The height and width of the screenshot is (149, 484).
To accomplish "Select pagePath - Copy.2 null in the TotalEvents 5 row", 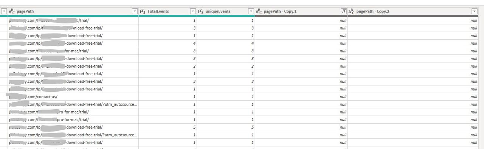I will [x=413, y=127].
